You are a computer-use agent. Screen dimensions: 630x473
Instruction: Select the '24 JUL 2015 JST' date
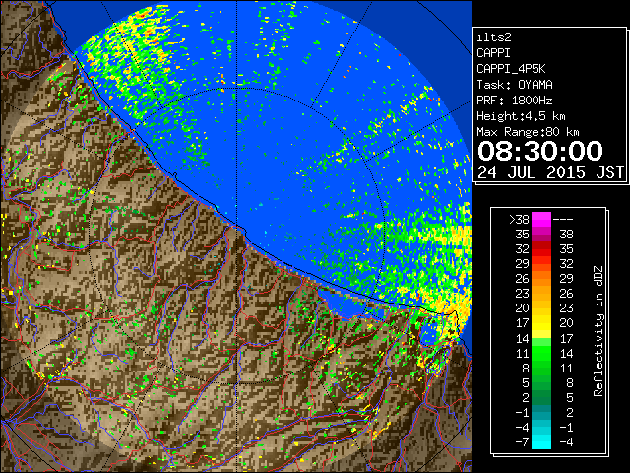click(x=550, y=172)
